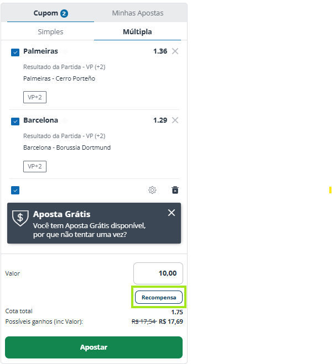Click the Aposta Grátis shield icon
The image size is (332, 364).
(x=20, y=218)
